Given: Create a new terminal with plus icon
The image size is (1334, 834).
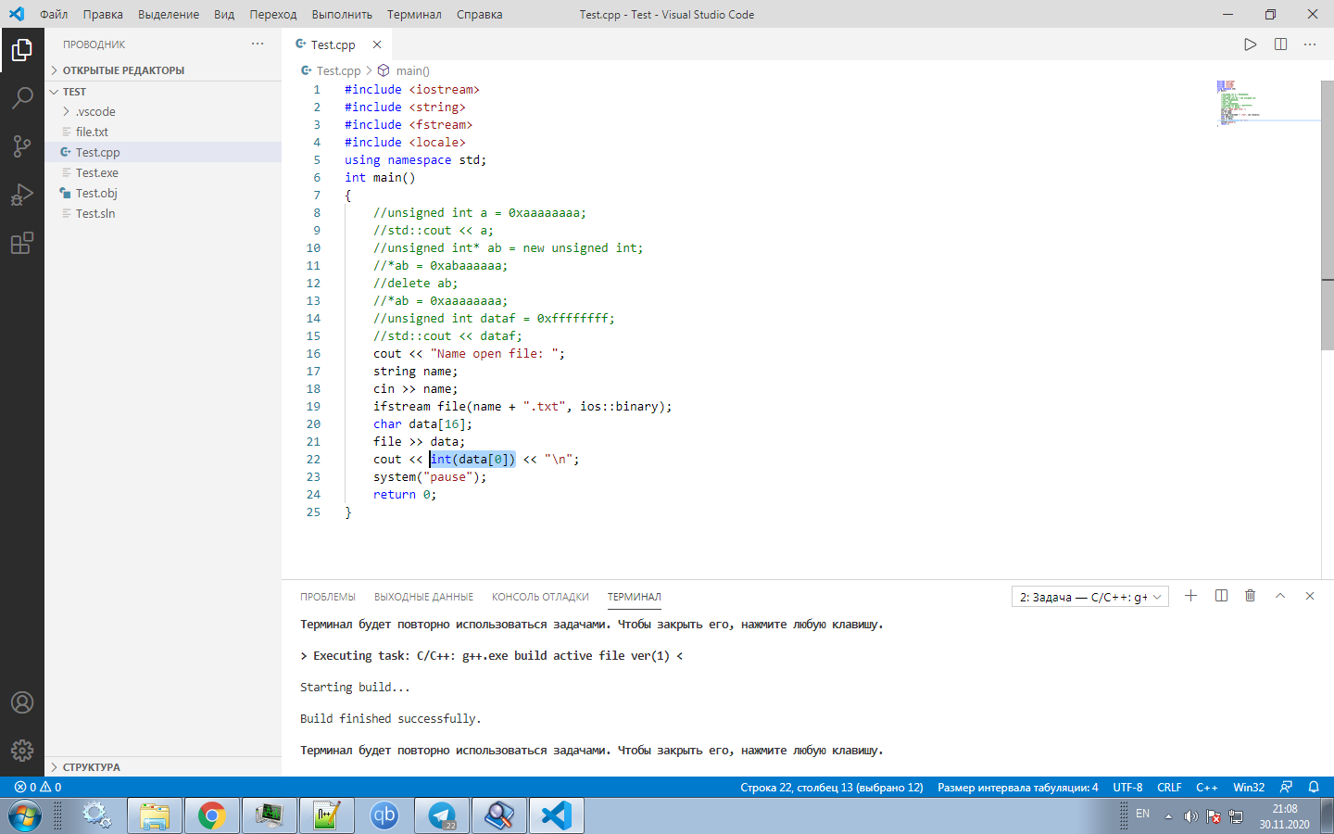Looking at the screenshot, I should click(1191, 596).
